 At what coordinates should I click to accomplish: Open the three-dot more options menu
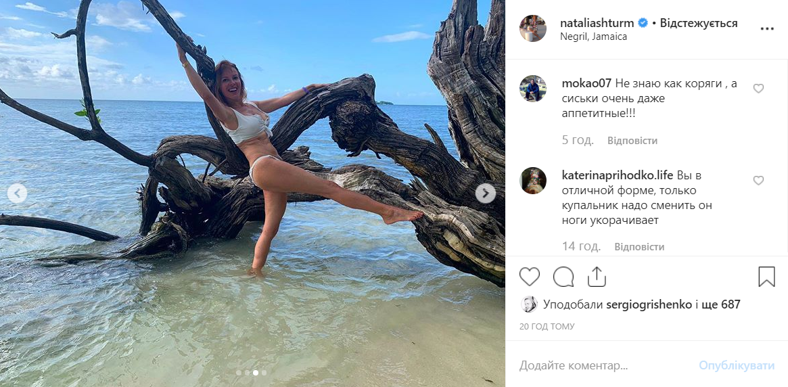(767, 29)
